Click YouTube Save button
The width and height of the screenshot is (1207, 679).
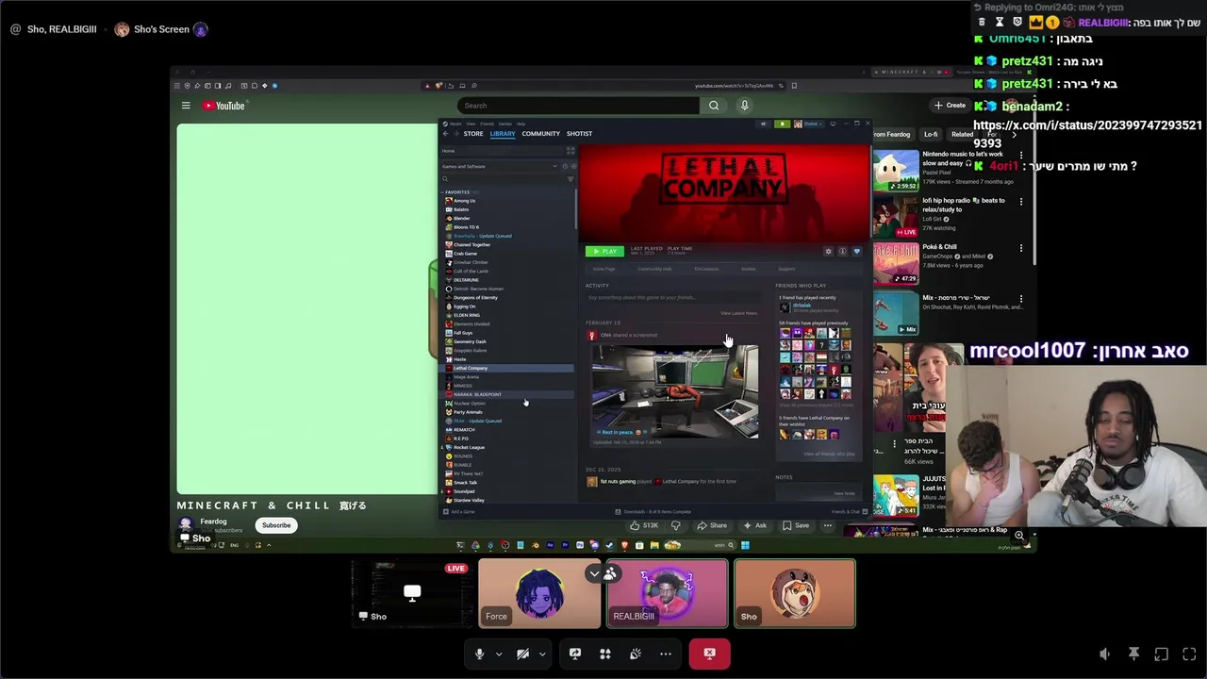tap(794, 525)
